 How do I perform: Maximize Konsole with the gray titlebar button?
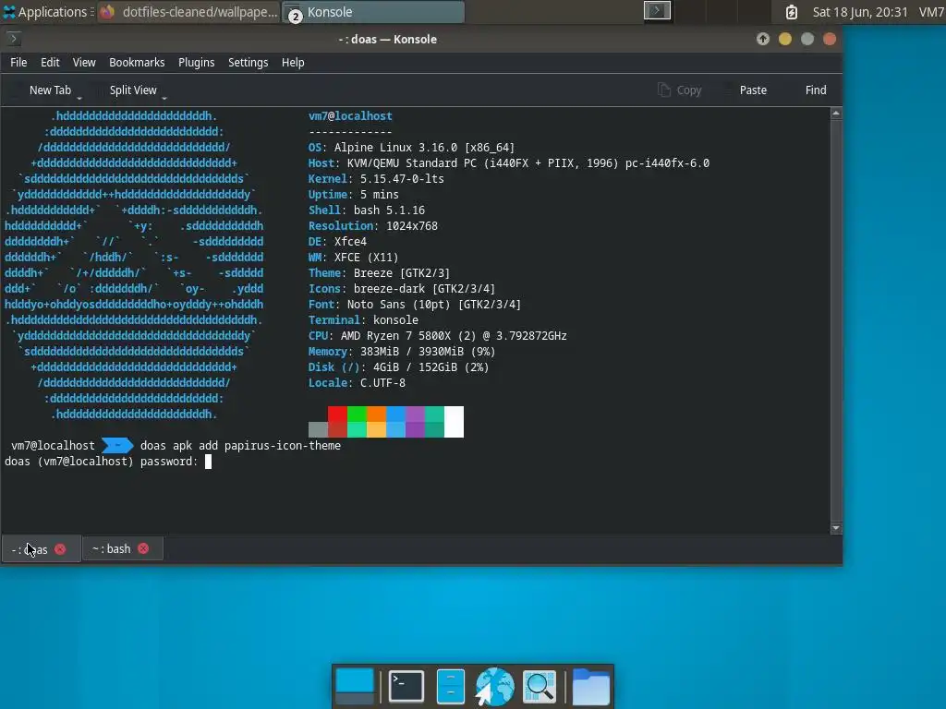pos(807,39)
